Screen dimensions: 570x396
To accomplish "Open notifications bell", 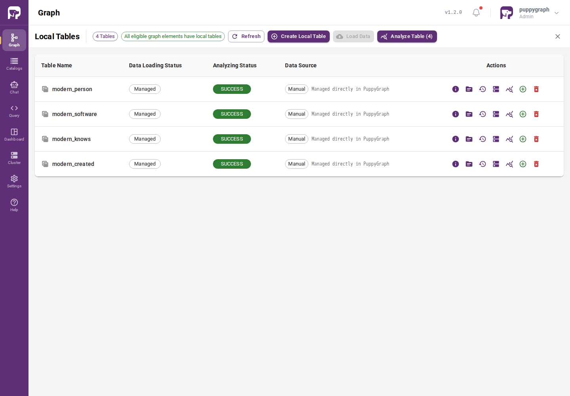I will [476, 13].
